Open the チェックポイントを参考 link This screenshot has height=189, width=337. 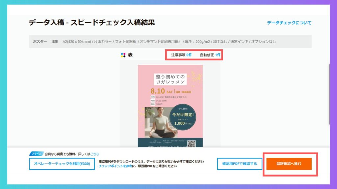[115, 166]
